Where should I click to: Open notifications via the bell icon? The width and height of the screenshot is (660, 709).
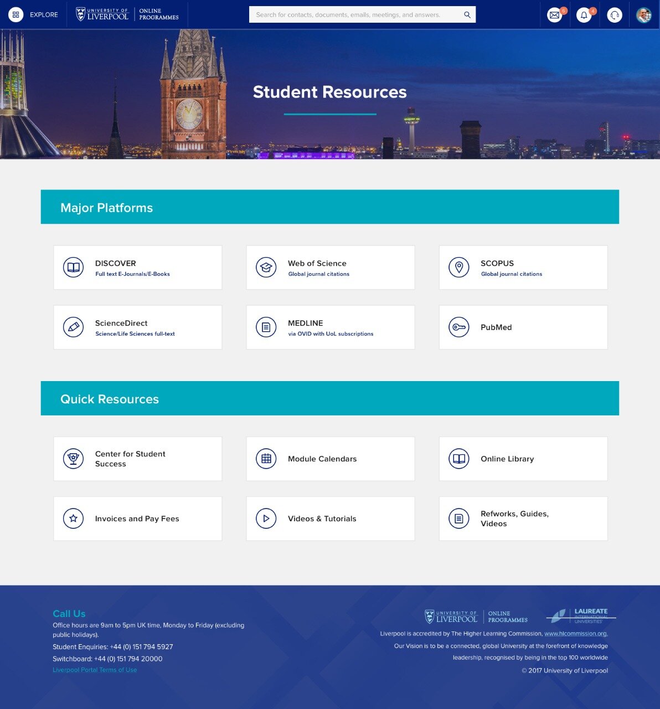[x=585, y=14]
